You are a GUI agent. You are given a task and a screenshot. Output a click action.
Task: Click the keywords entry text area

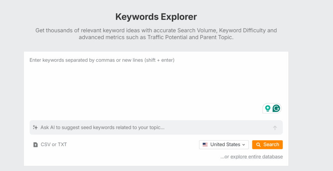(x=156, y=86)
